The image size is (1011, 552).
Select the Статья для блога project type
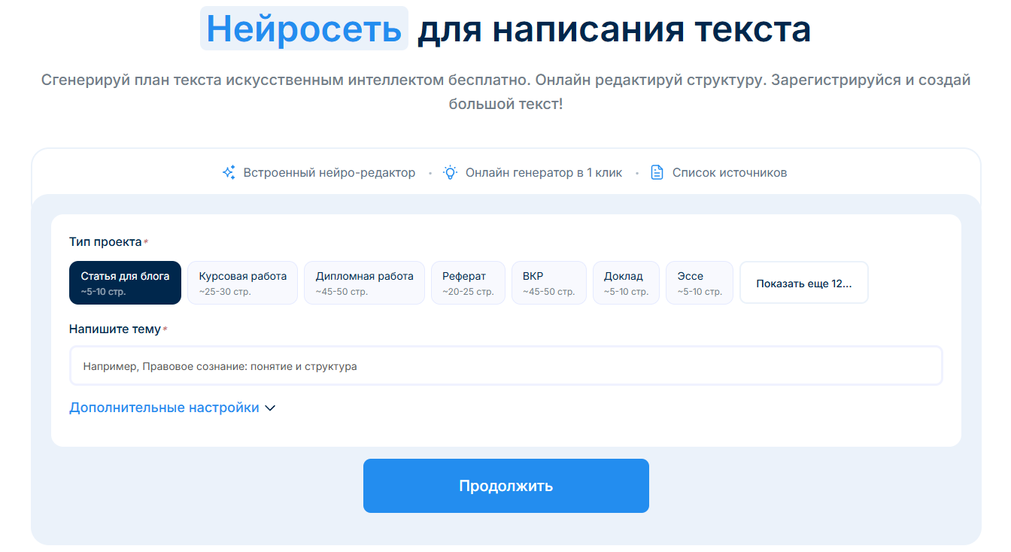pos(125,283)
